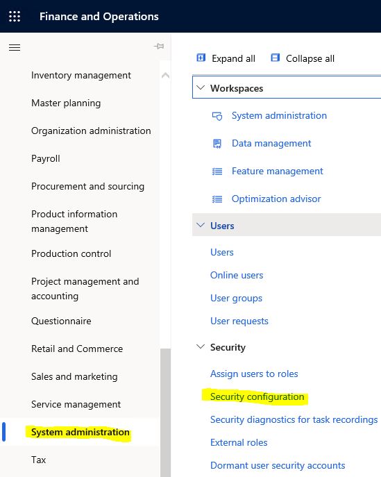Screen dimensions: 381x477
Task: Click the Expand all icon
Action: [201, 58]
